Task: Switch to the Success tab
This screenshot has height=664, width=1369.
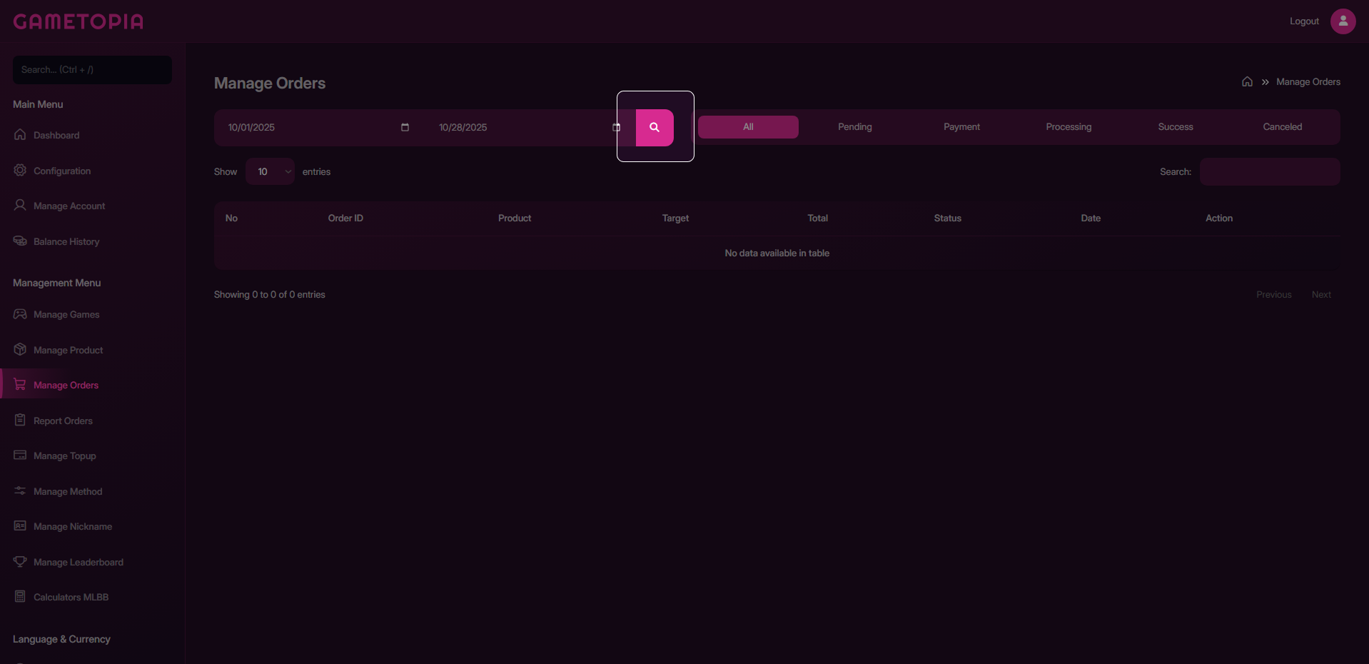Action: [x=1176, y=127]
